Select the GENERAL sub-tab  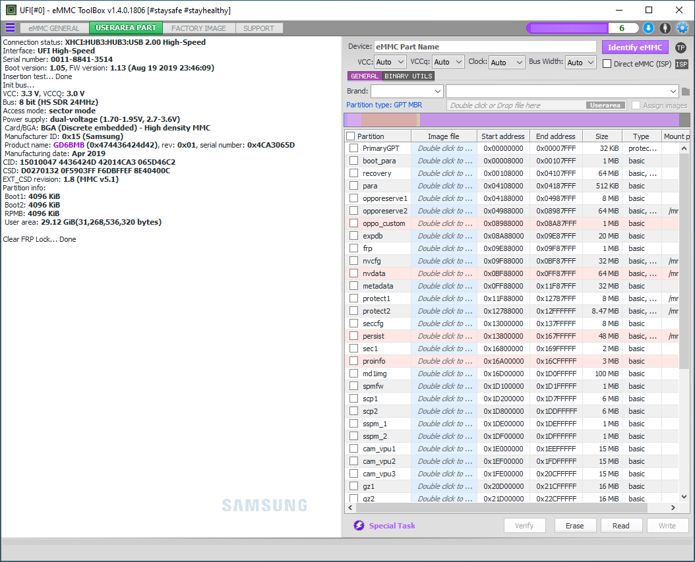click(x=365, y=76)
